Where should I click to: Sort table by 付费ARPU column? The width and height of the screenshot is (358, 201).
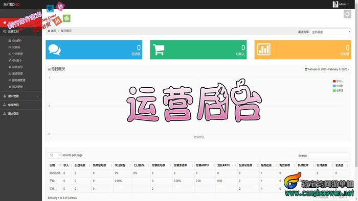(205, 165)
